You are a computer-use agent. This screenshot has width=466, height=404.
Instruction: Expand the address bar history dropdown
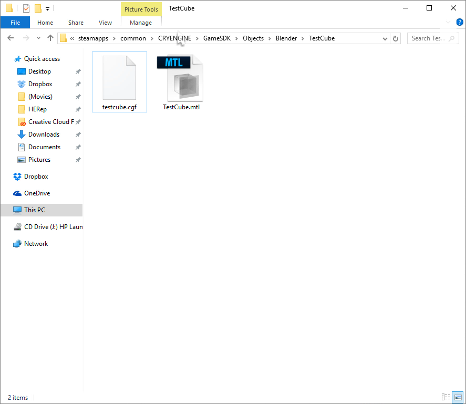(385, 38)
